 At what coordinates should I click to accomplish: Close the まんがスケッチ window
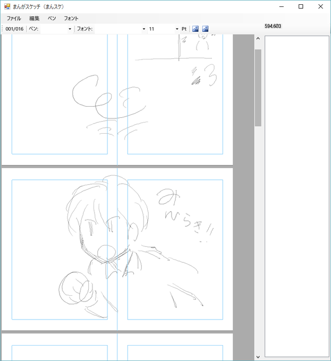click(320, 6)
